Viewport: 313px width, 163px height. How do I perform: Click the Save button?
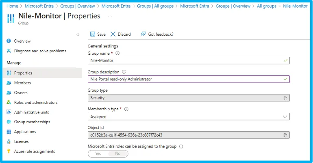click(x=98, y=34)
